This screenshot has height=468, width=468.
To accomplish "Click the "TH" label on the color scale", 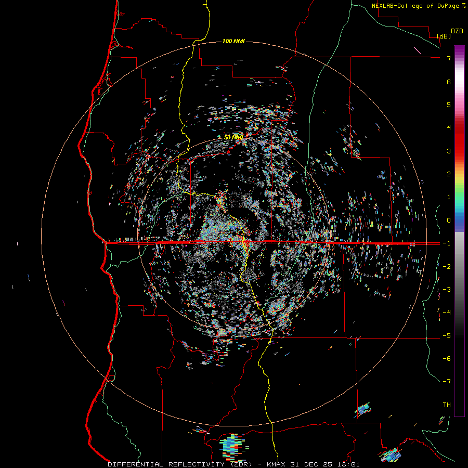I will click(x=447, y=405).
